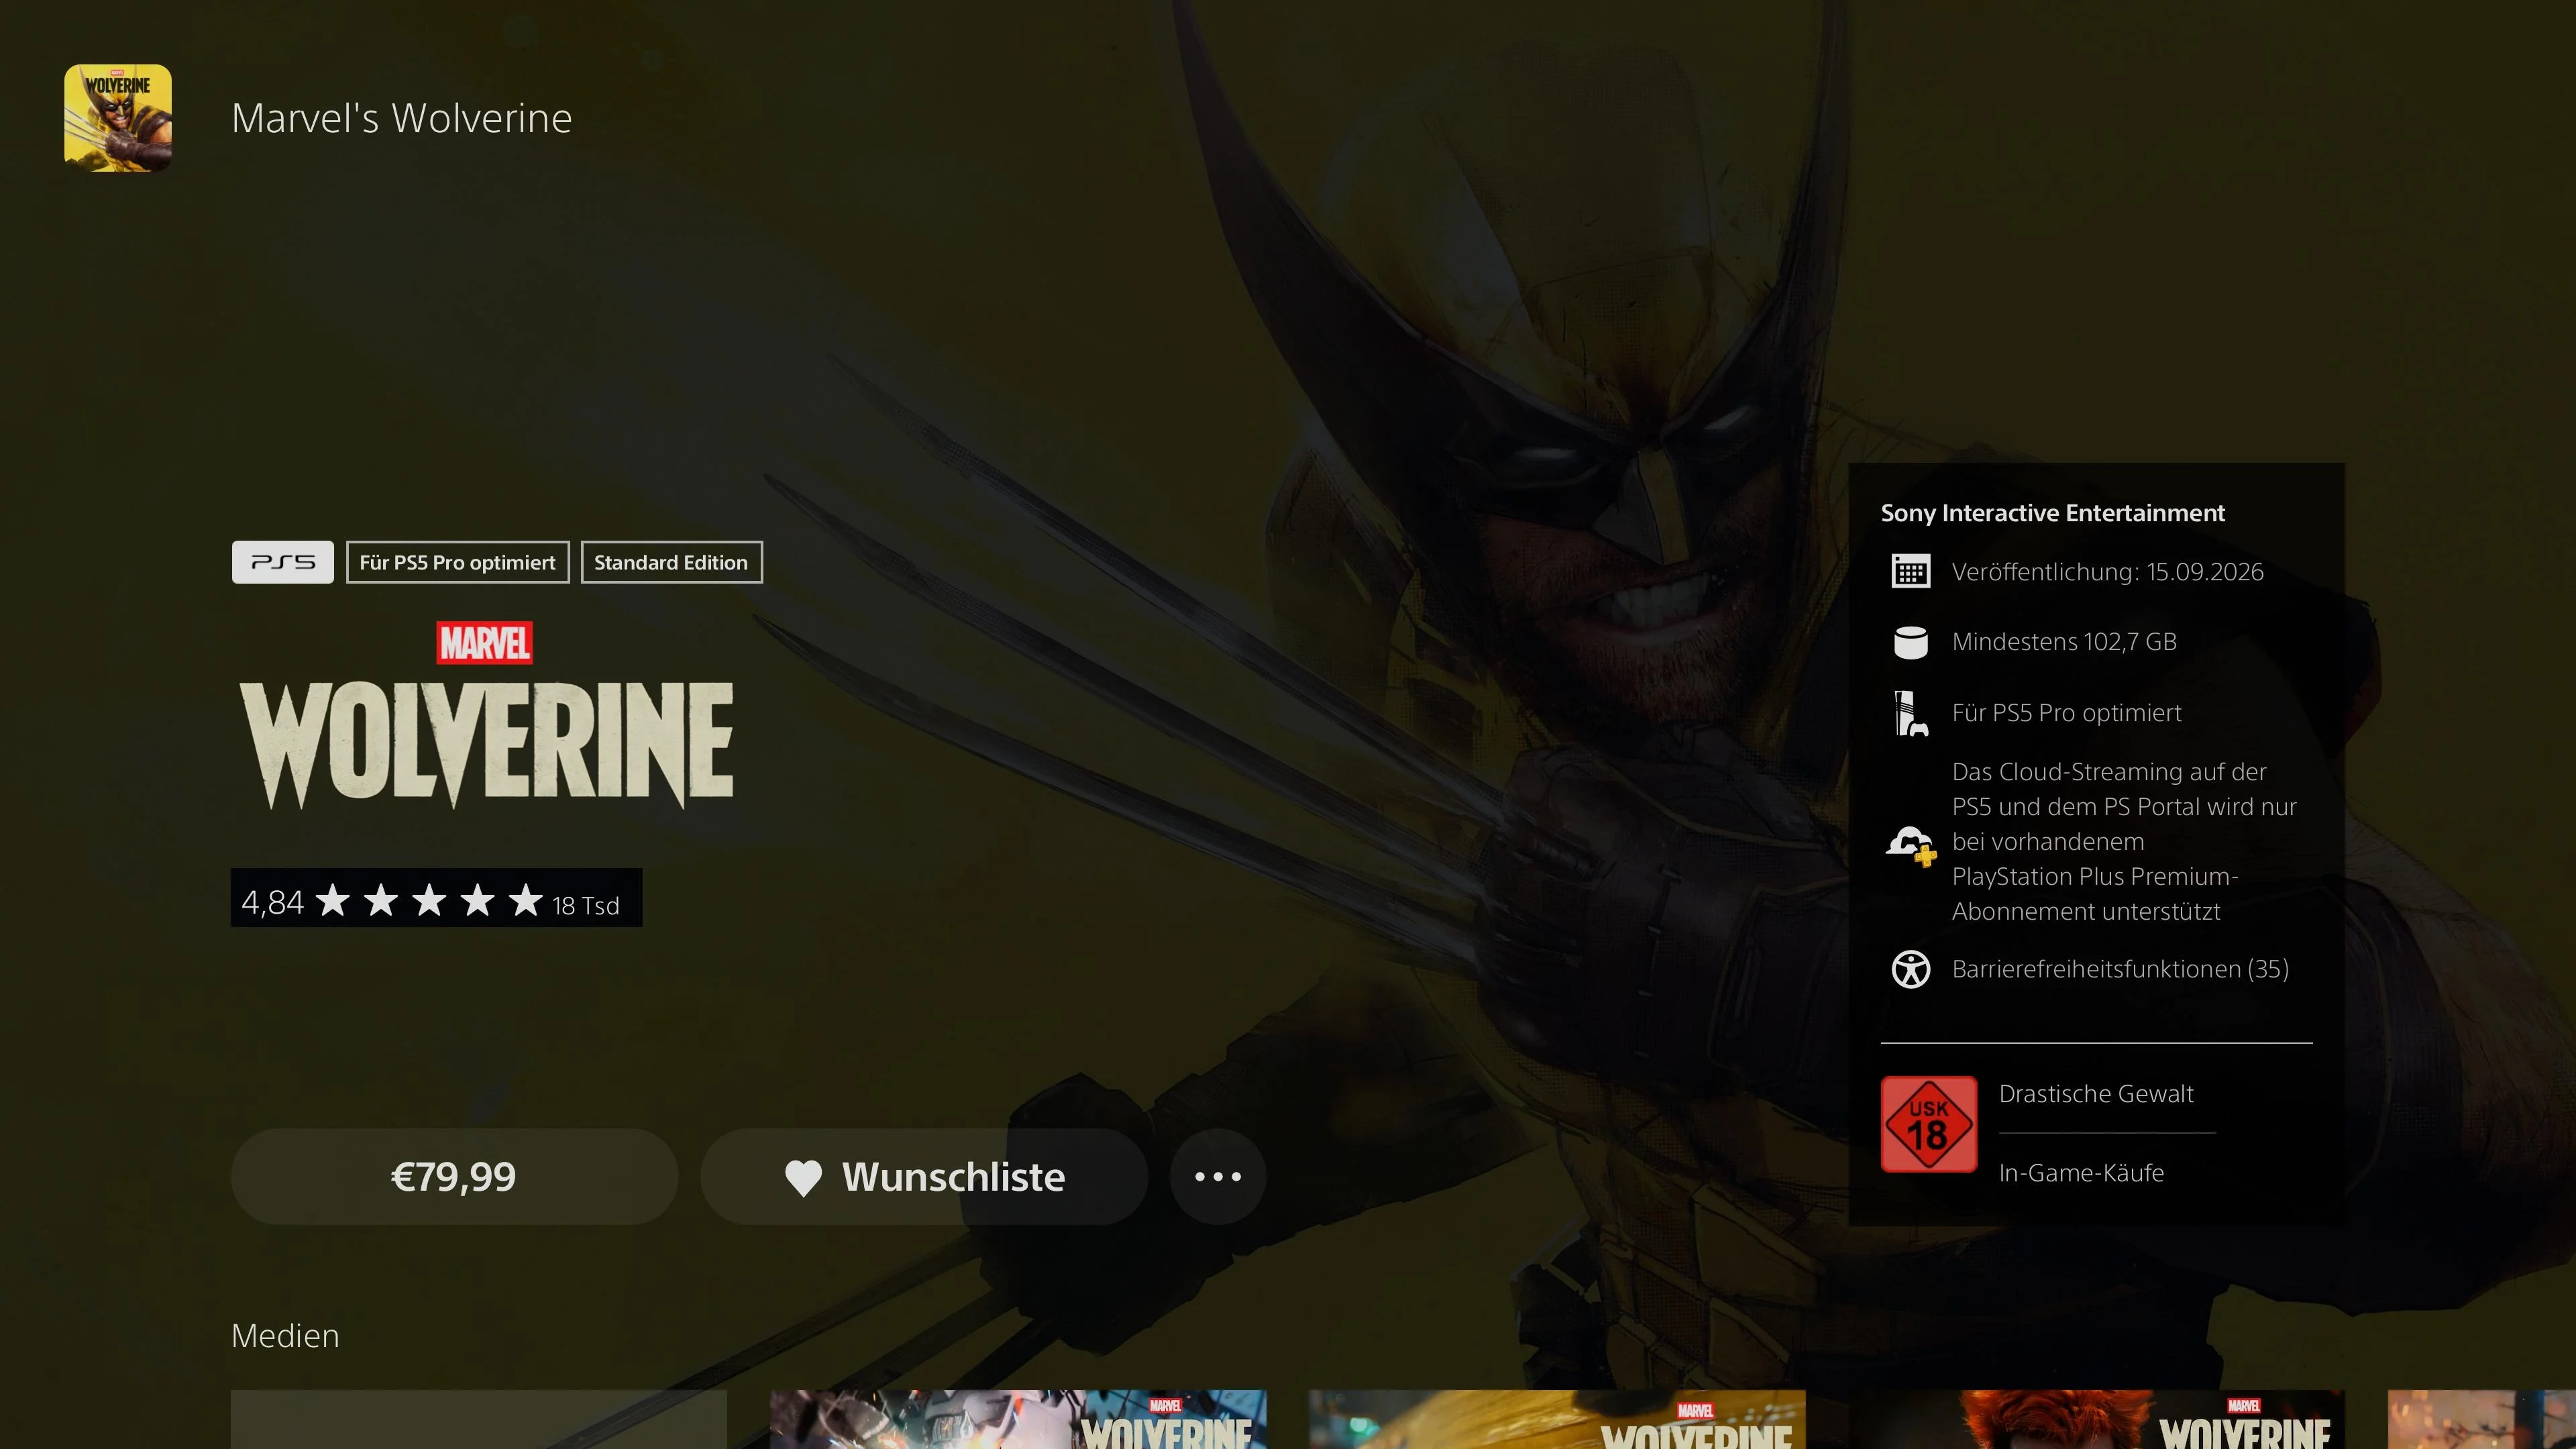Image resolution: width=2576 pixels, height=1449 pixels.
Task: View the USK 18 rating badge
Action: (x=1928, y=1124)
